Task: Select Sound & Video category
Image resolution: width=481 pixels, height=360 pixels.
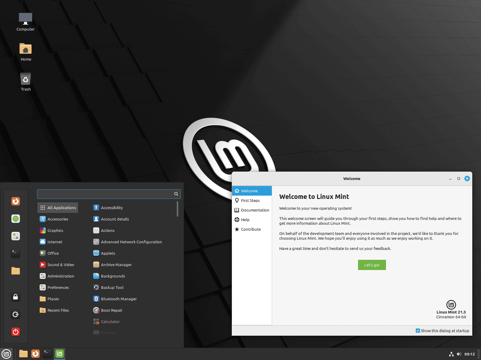Action: pos(58,265)
